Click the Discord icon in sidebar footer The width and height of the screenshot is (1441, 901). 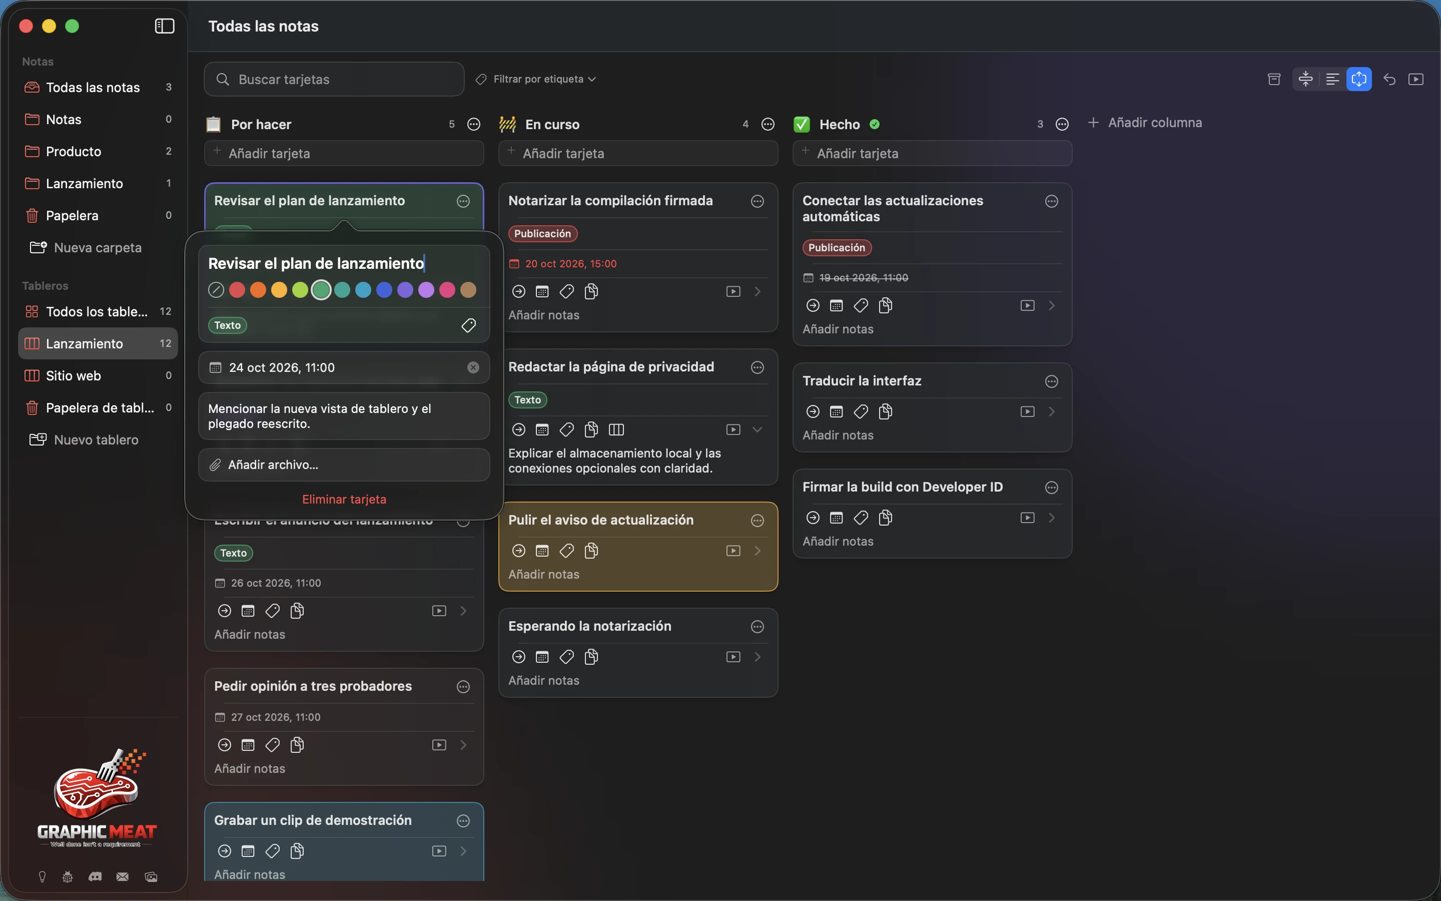95,876
